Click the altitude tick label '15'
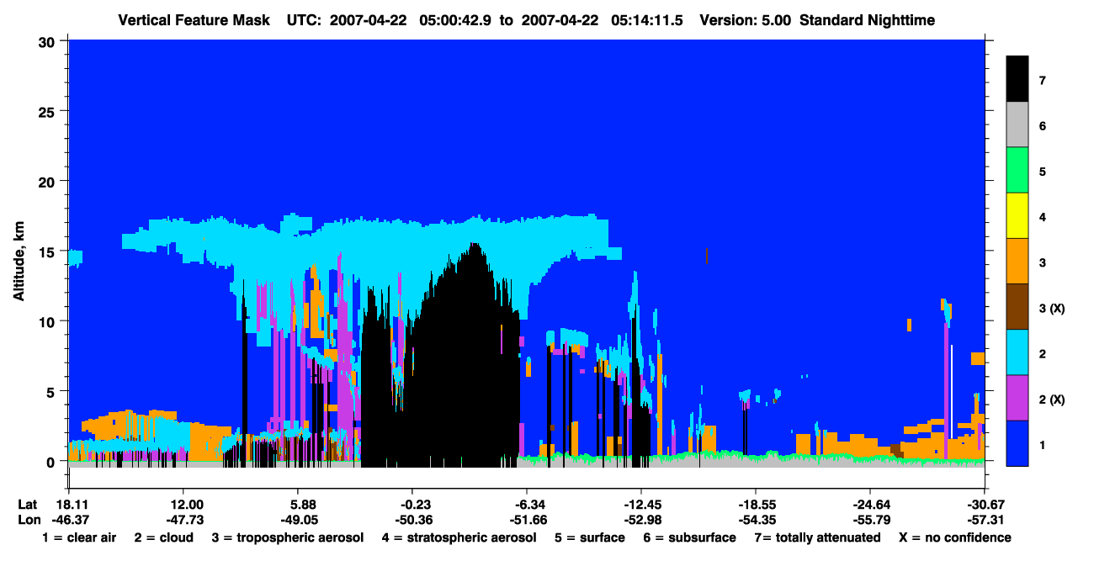This screenshot has width=1094, height=561. (x=49, y=251)
